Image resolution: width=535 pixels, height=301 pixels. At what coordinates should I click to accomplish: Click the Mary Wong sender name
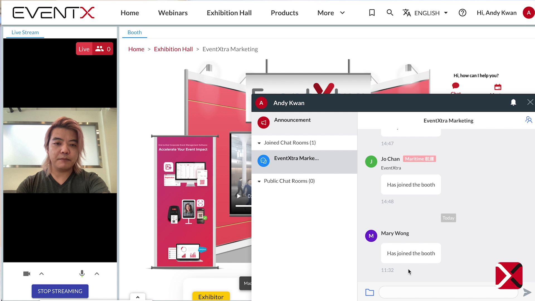pos(395,233)
